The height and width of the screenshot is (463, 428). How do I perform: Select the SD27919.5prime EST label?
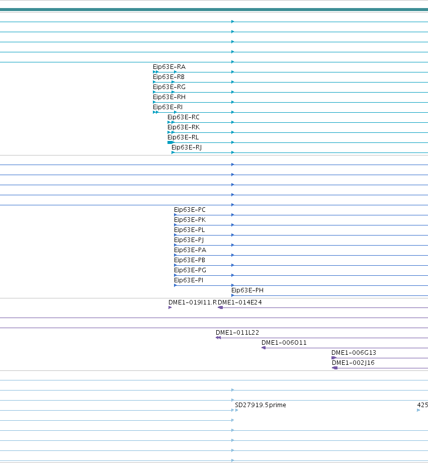(261, 405)
